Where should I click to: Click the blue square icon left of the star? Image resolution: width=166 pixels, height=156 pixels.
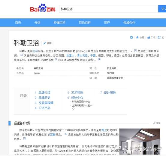[131, 37]
